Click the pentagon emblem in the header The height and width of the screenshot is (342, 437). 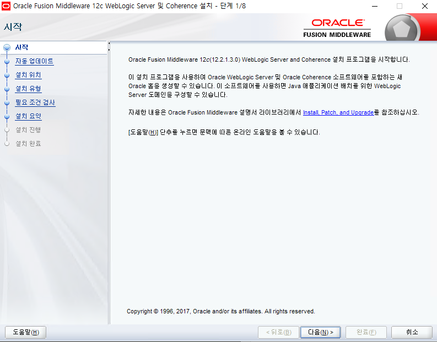tap(401, 29)
